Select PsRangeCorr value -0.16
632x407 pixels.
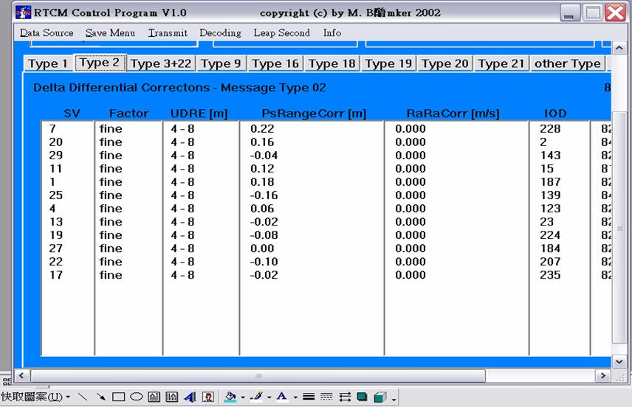pos(264,195)
